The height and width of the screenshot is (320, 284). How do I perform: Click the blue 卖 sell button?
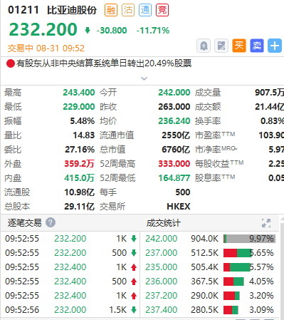point(257,46)
